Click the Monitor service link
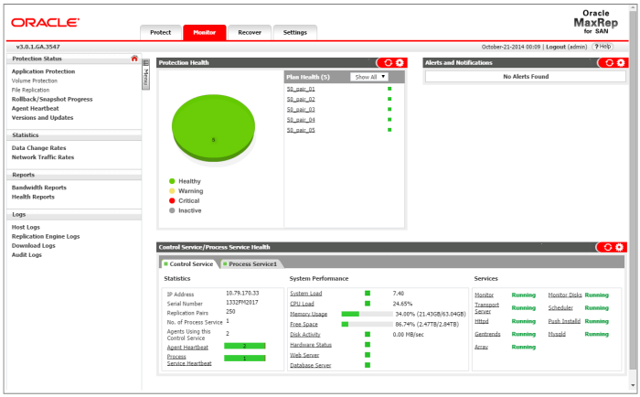 [x=484, y=295]
